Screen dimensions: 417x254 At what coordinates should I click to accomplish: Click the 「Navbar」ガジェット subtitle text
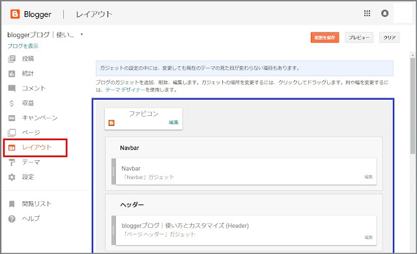point(149,177)
